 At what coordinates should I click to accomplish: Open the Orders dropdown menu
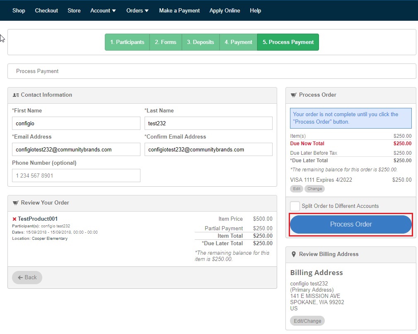click(137, 11)
